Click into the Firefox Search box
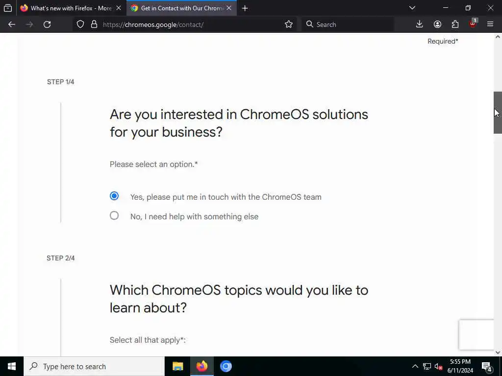Screen dimensions: 502x376 click(x=348, y=24)
